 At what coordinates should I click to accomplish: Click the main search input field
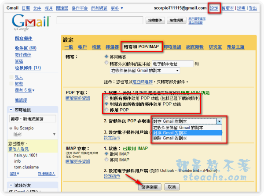click(100, 20)
